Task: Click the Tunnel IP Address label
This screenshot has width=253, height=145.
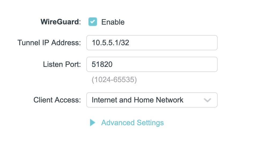Action: [49, 43]
